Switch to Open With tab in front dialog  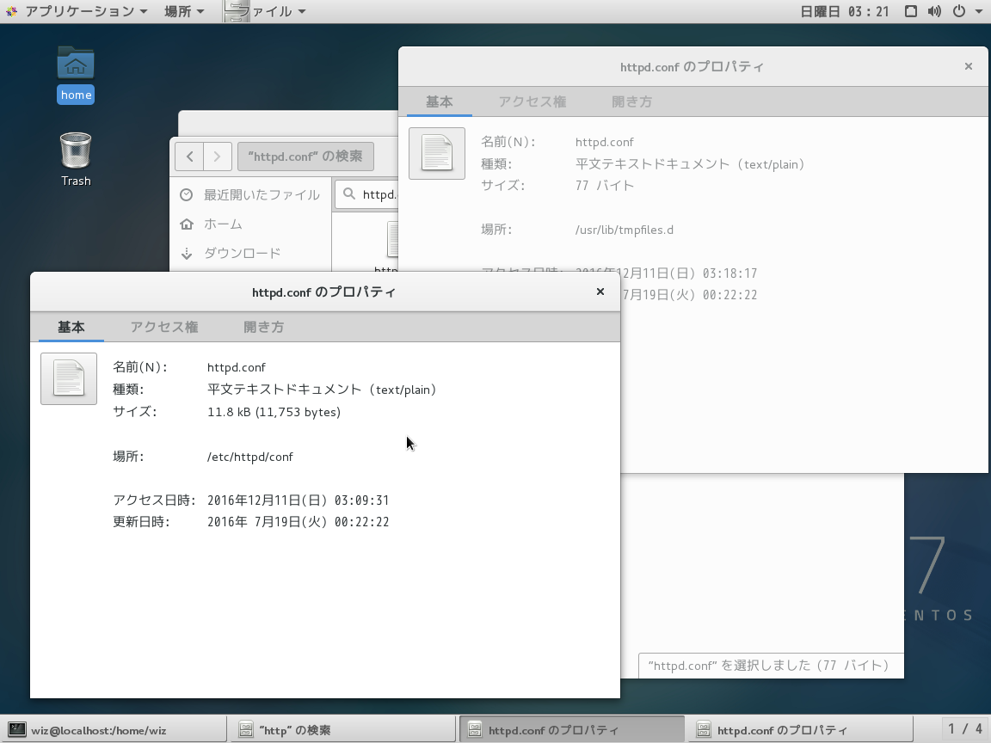(x=263, y=327)
